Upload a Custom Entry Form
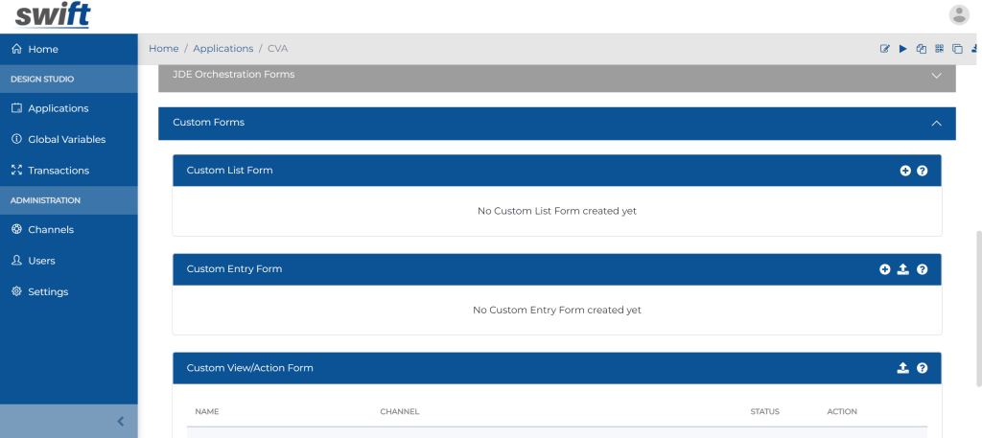 (902, 269)
